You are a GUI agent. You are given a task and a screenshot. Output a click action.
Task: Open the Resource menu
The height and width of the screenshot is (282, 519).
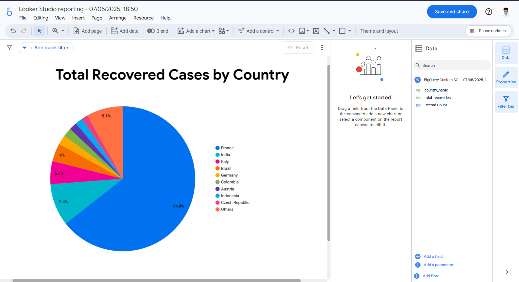(143, 18)
